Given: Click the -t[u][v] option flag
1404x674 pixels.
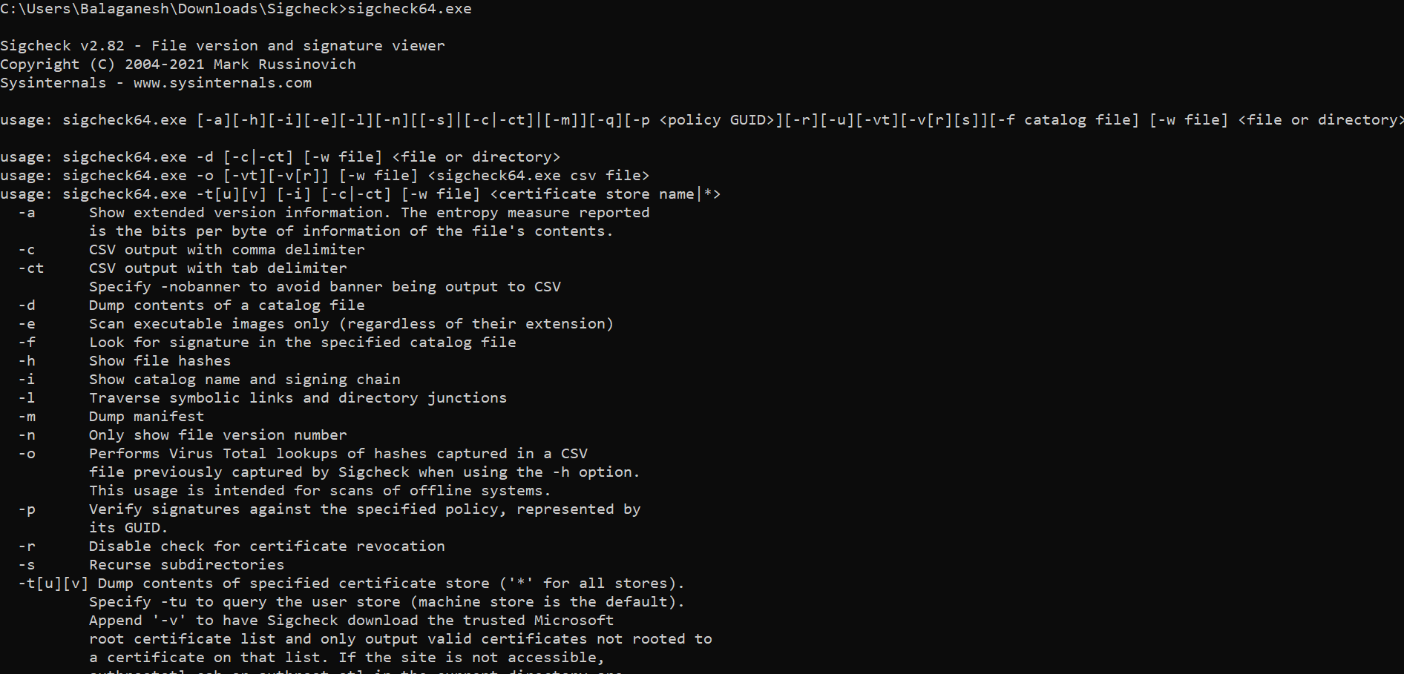Looking at the screenshot, I should [x=53, y=584].
